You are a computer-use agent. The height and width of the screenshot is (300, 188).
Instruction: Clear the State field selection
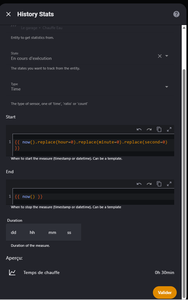coord(159,56)
